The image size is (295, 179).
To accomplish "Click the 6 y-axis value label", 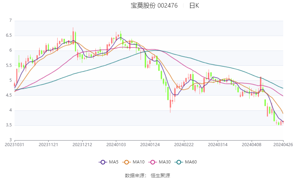I will tap(10, 50).
